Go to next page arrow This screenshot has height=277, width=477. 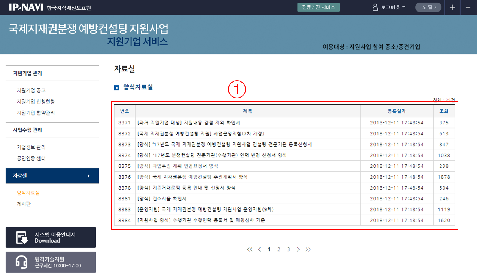[298, 249]
